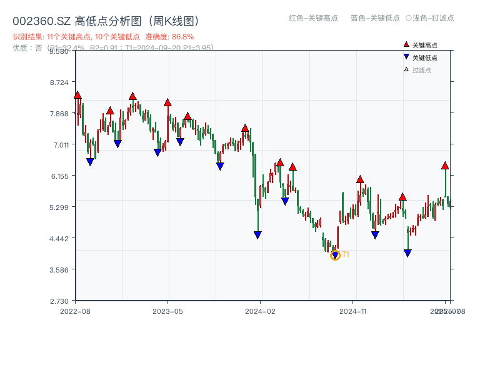Click the orange T1 label
The height and width of the screenshot is (375, 500).
coord(346,254)
